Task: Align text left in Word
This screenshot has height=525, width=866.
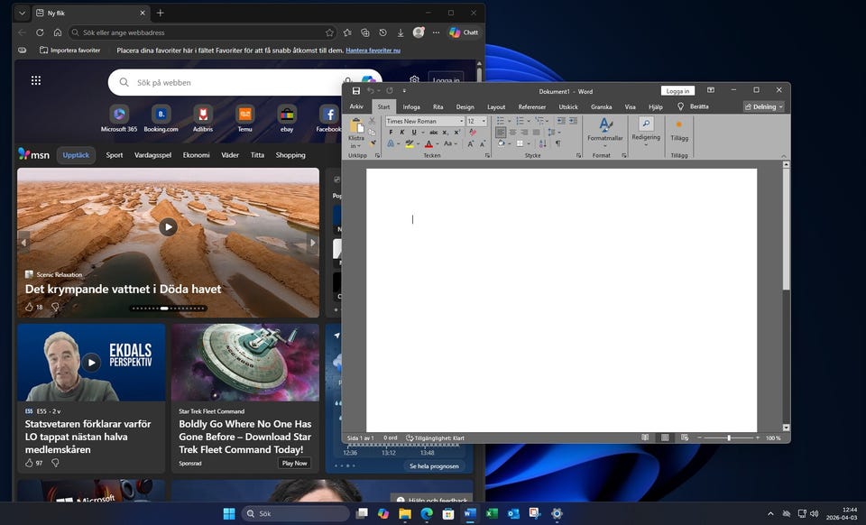Action: tap(501, 133)
